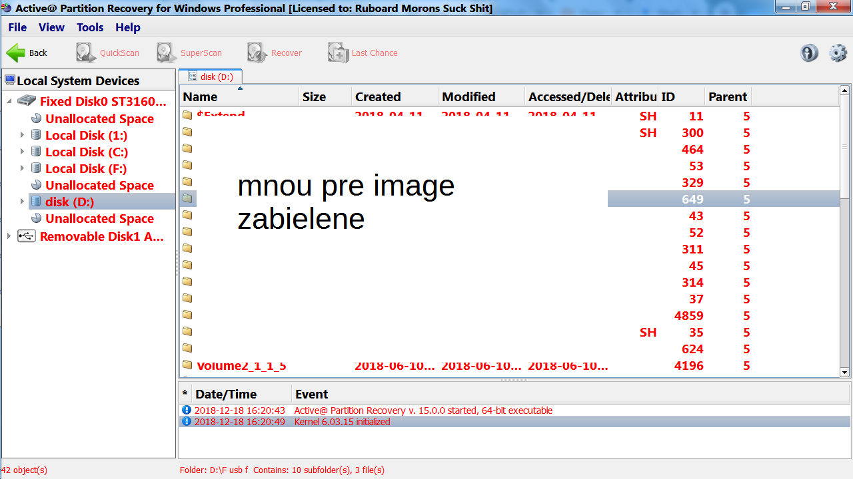The image size is (853, 479).
Task: Click the SH attribute in row ID 35
Action: click(648, 332)
